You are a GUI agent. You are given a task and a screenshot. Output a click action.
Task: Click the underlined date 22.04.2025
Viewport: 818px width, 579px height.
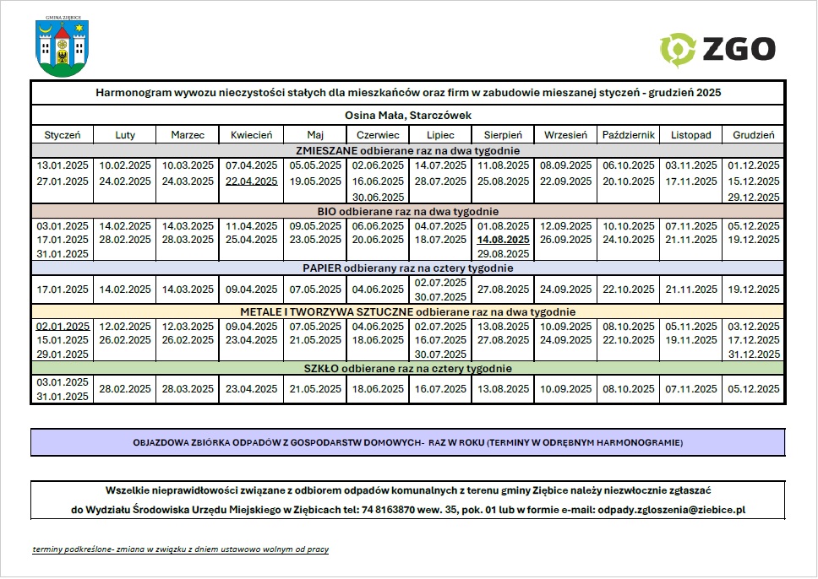[x=252, y=181]
